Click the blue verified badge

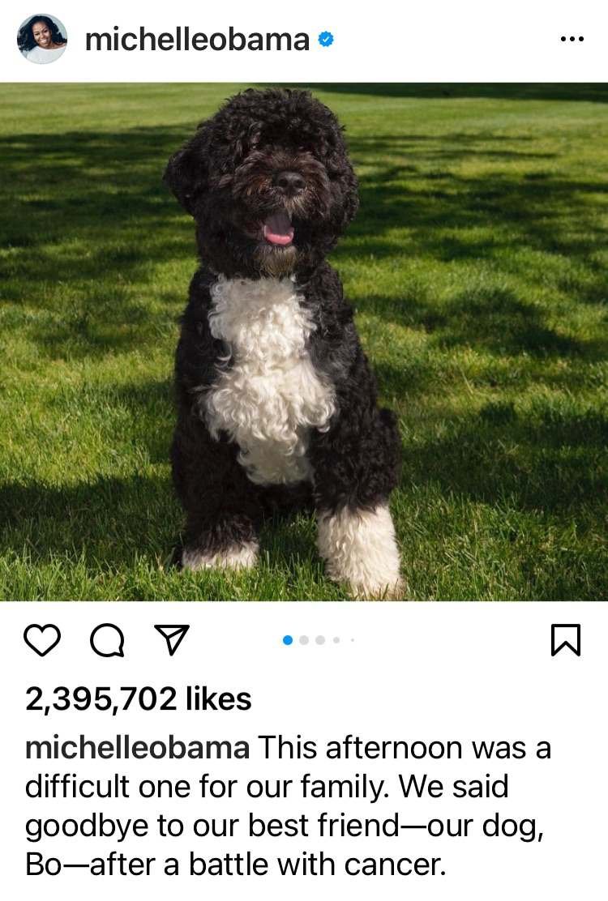(x=326, y=40)
